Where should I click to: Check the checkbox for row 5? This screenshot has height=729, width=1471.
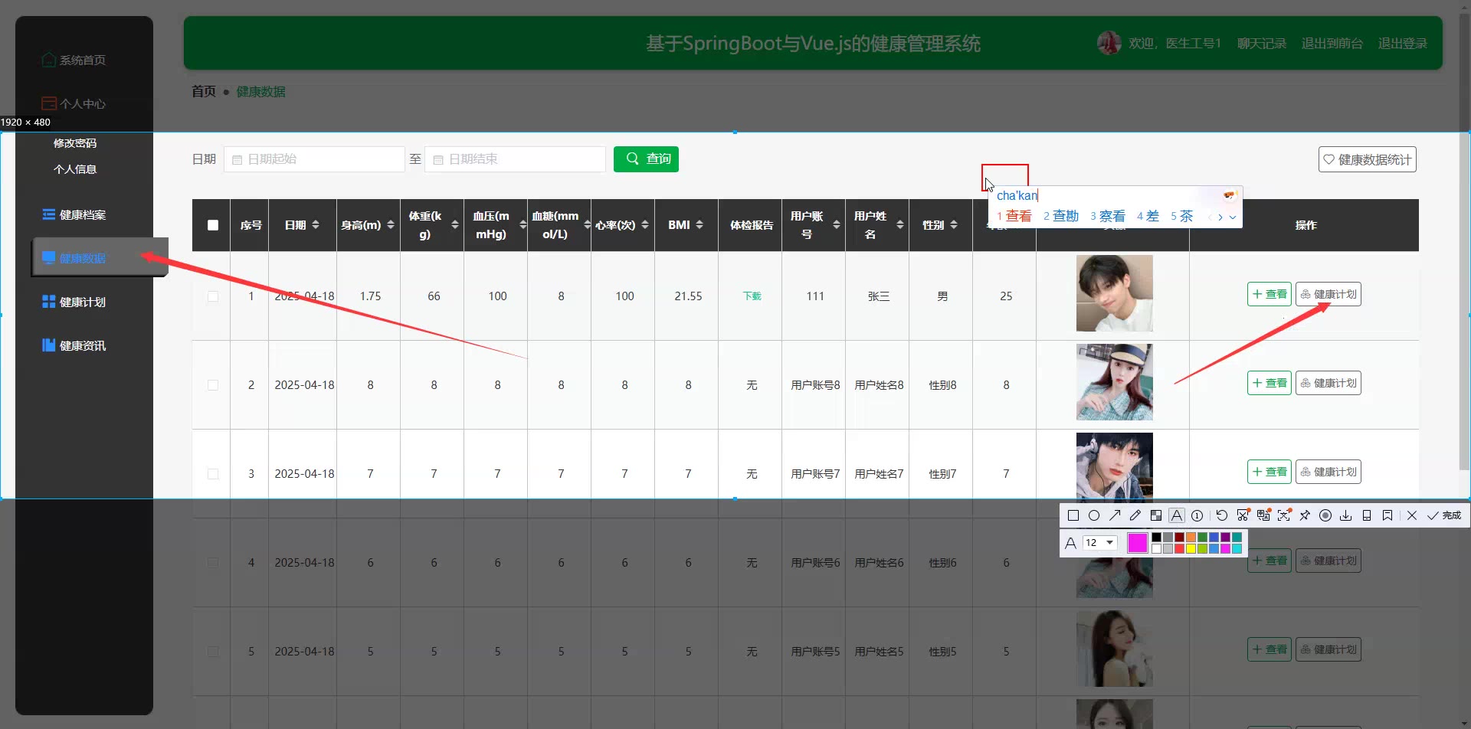pyautogui.click(x=213, y=652)
